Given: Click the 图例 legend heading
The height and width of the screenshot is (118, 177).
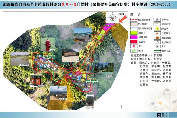Looking at the screenshot, I should click(135, 14).
